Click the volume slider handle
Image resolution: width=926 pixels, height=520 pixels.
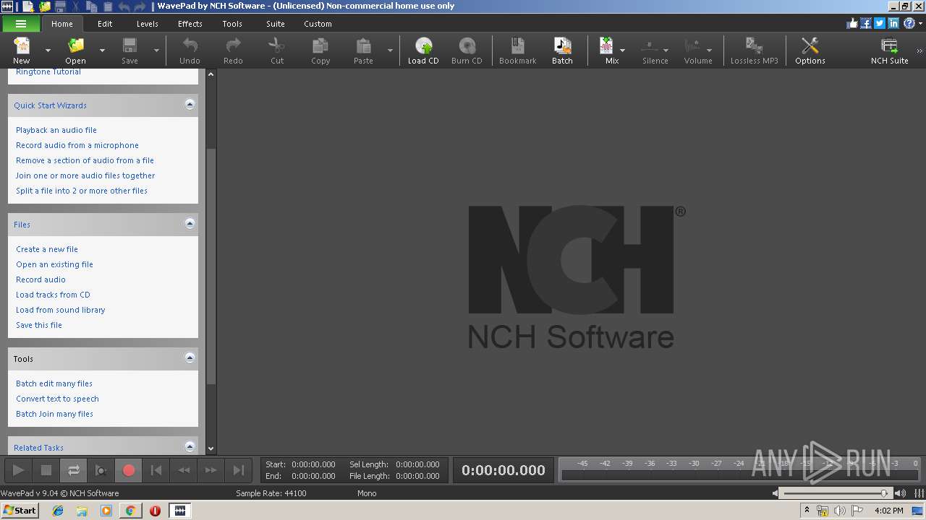[884, 493]
